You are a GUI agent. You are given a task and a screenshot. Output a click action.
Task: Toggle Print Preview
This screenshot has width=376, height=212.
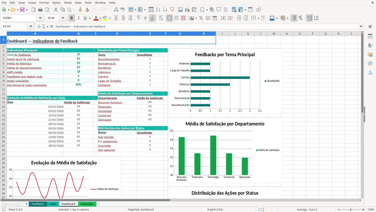pyautogui.click(x=47, y=10)
